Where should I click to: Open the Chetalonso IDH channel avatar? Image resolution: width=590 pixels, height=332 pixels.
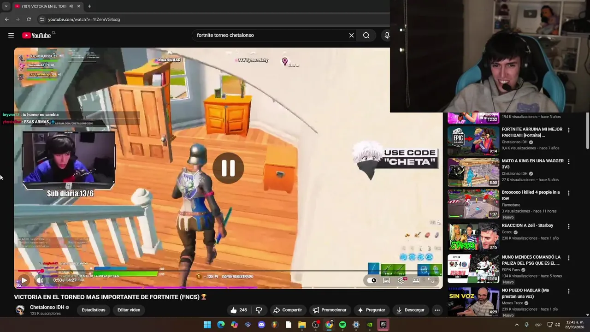point(20,310)
